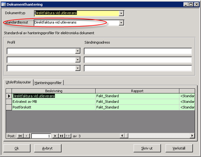Go to first record navigation icon
This screenshot has height=157, width=201.
pos(20,136)
